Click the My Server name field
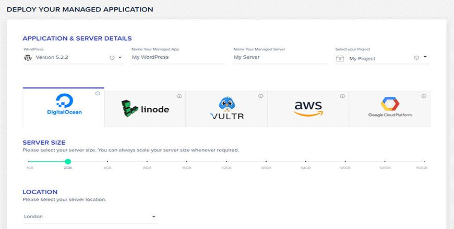The width and height of the screenshot is (454, 229). tap(280, 57)
